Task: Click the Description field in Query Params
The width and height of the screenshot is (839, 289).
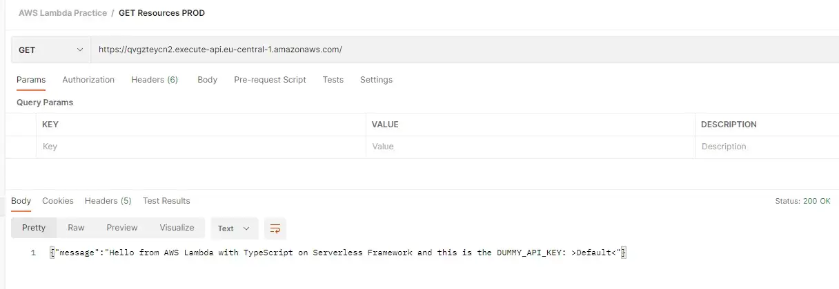Action: 766,147
